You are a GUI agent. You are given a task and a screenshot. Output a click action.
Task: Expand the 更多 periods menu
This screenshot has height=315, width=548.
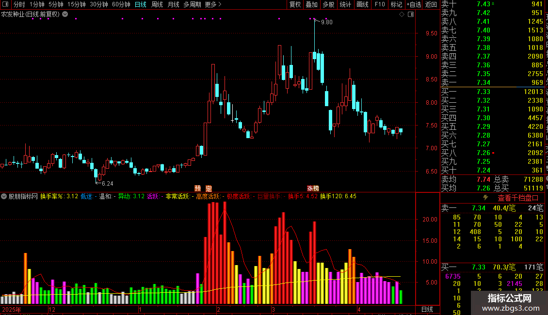click(213, 4)
